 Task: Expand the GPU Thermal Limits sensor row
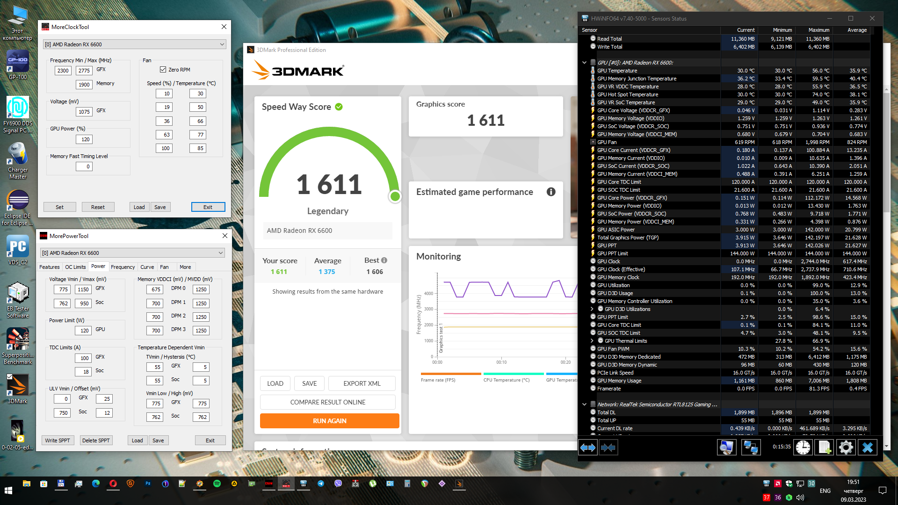click(592, 341)
